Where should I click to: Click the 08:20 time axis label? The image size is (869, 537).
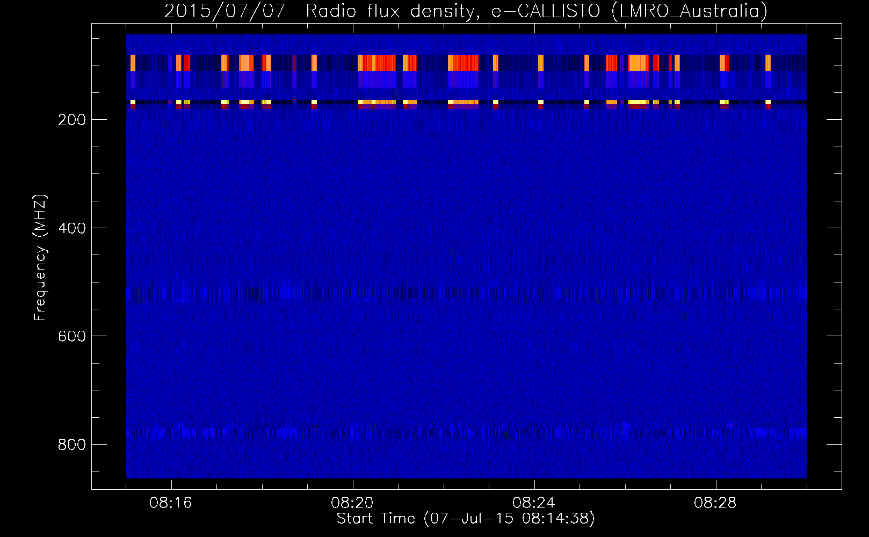pos(352,503)
